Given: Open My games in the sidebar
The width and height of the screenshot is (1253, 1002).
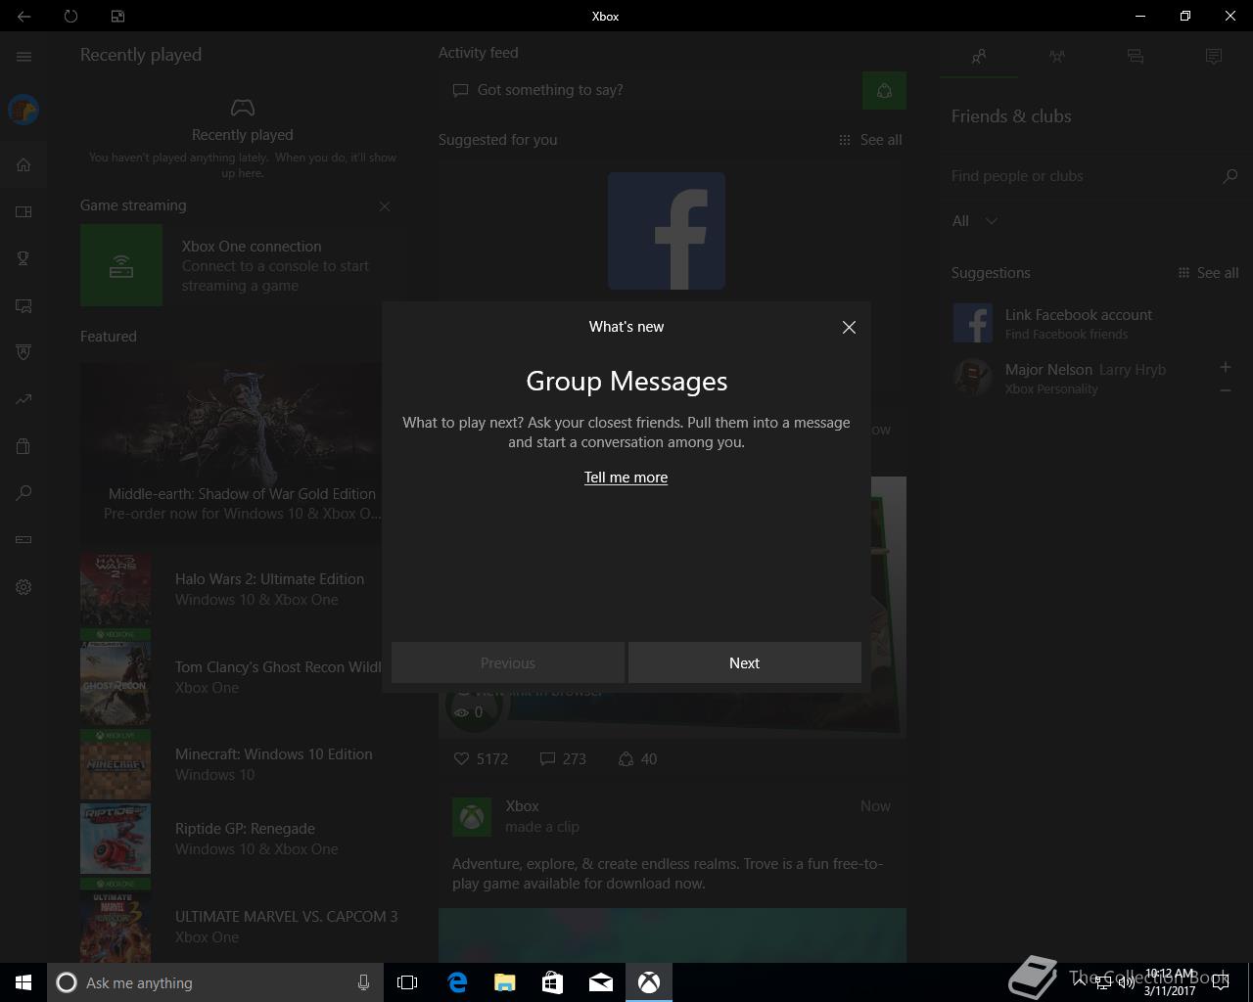Looking at the screenshot, I should coord(23,211).
